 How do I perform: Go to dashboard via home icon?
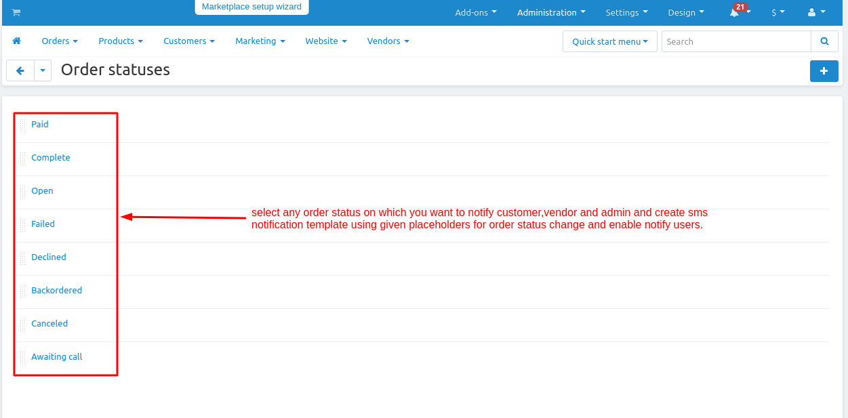coord(17,41)
